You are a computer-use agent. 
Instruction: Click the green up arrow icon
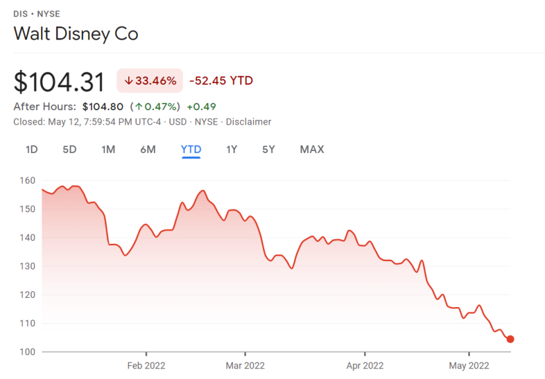point(139,107)
